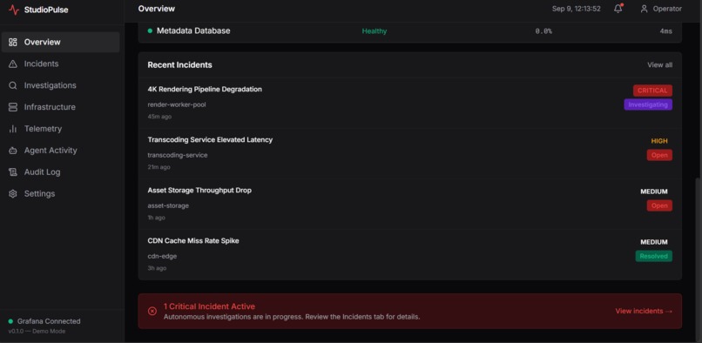702x343 pixels.
Task: Open the Settings menu item
Action: (60, 193)
